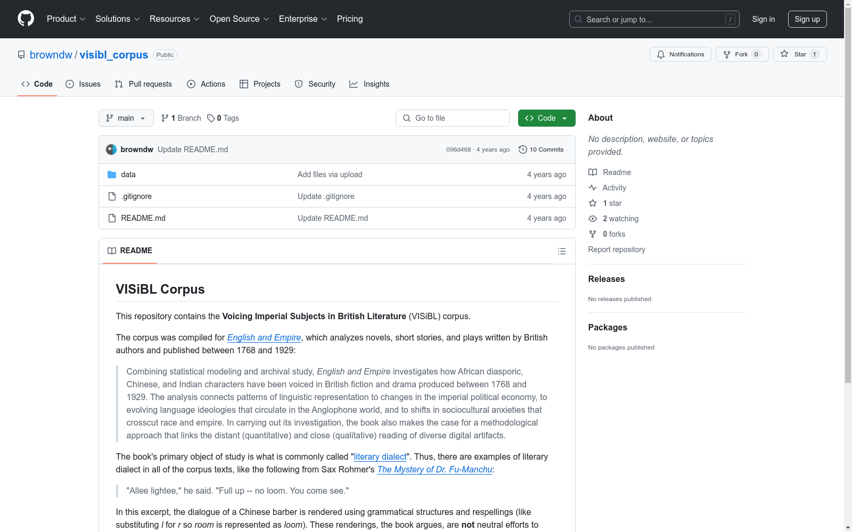Click the fork icon beside '0 forks'
This screenshot has width=852, height=532.
click(593, 234)
